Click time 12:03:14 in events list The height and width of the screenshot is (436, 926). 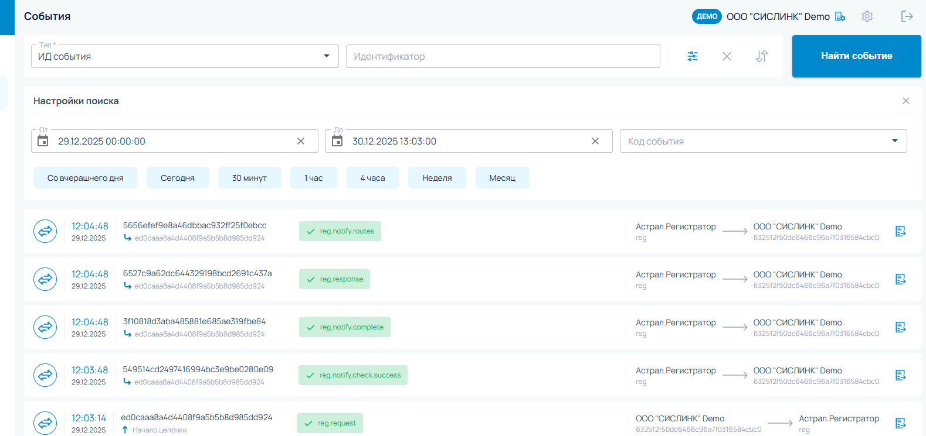pos(89,418)
